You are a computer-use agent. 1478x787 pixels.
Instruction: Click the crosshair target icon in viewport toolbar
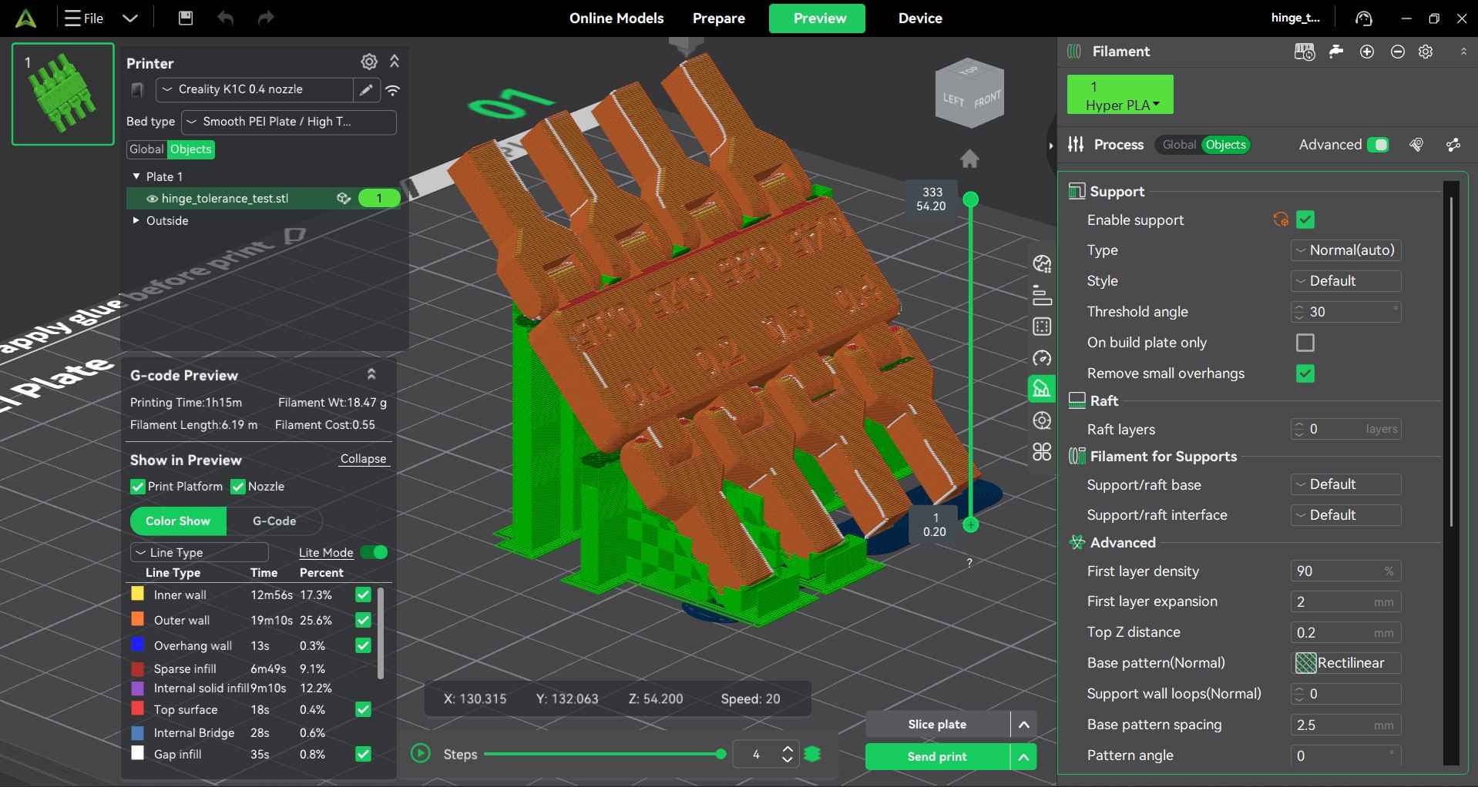coord(1042,420)
